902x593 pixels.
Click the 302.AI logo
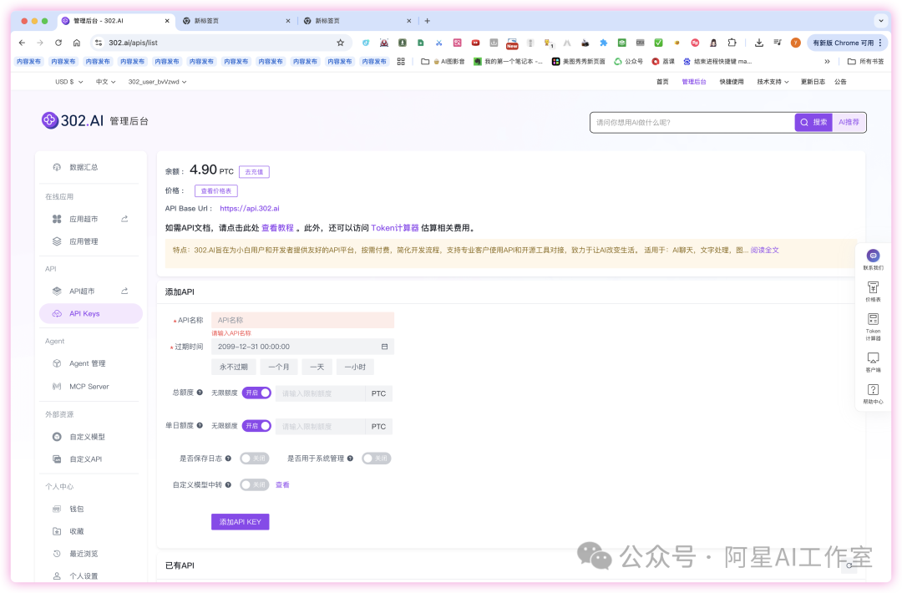click(x=73, y=121)
